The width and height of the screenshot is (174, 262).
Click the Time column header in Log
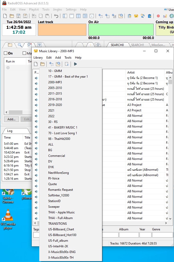[x=13, y=138]
